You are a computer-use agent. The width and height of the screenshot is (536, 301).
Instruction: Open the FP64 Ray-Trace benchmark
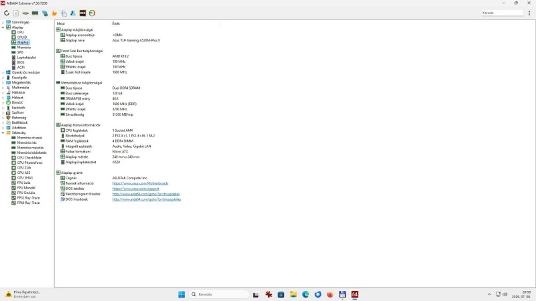tap(28, 203)
